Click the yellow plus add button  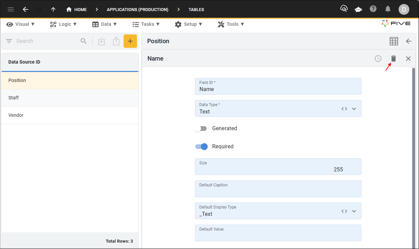130,41
